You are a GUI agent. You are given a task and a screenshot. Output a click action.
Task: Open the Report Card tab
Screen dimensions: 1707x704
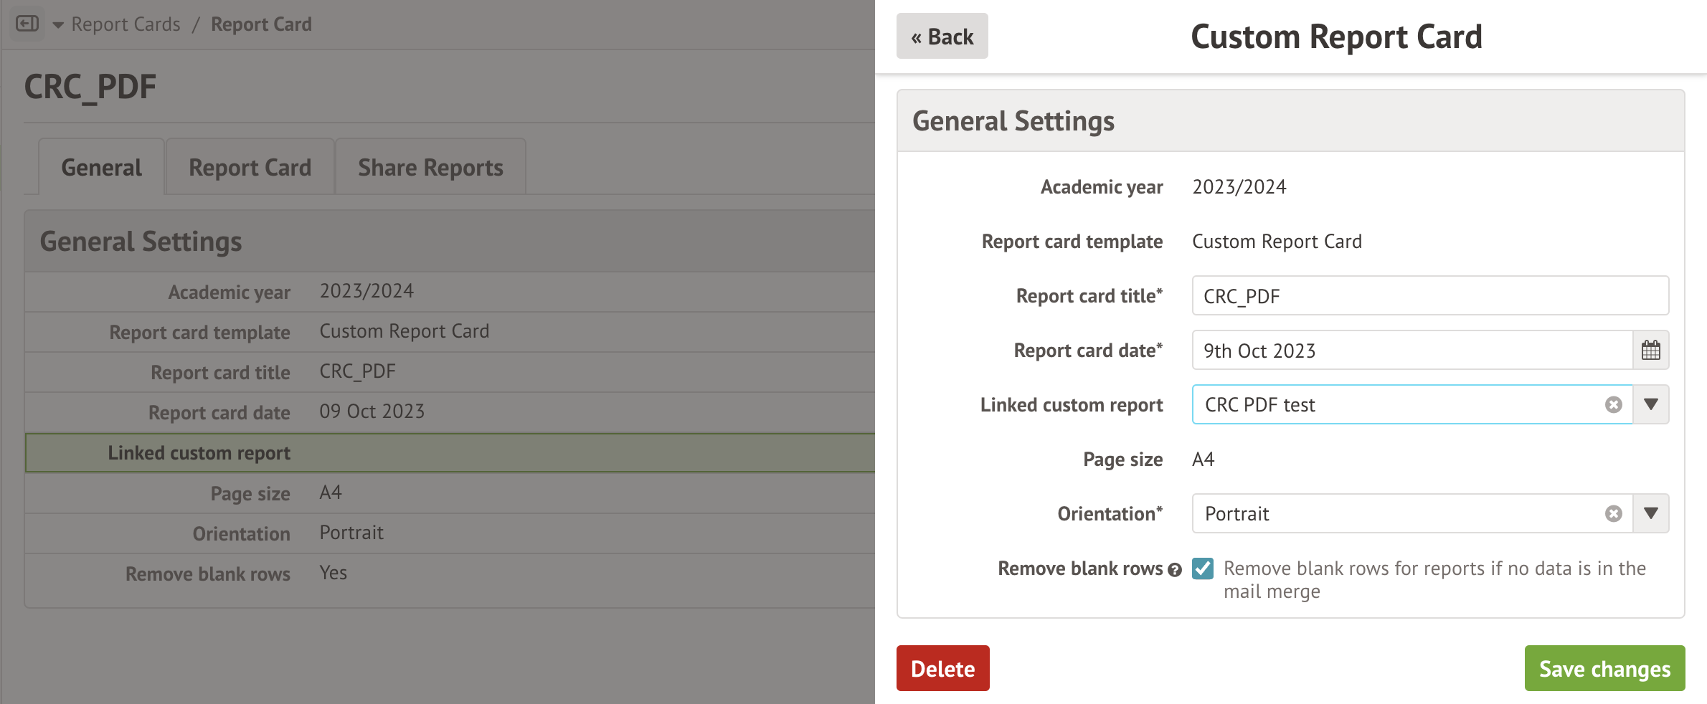(250, 168)
